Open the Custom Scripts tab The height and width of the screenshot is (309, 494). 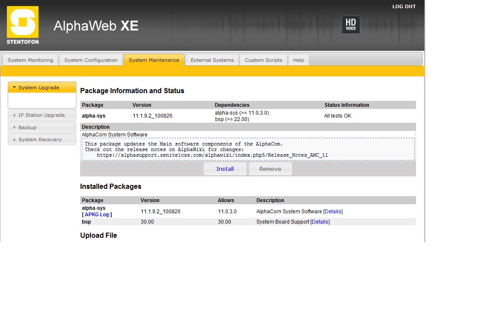click(263, 60)
